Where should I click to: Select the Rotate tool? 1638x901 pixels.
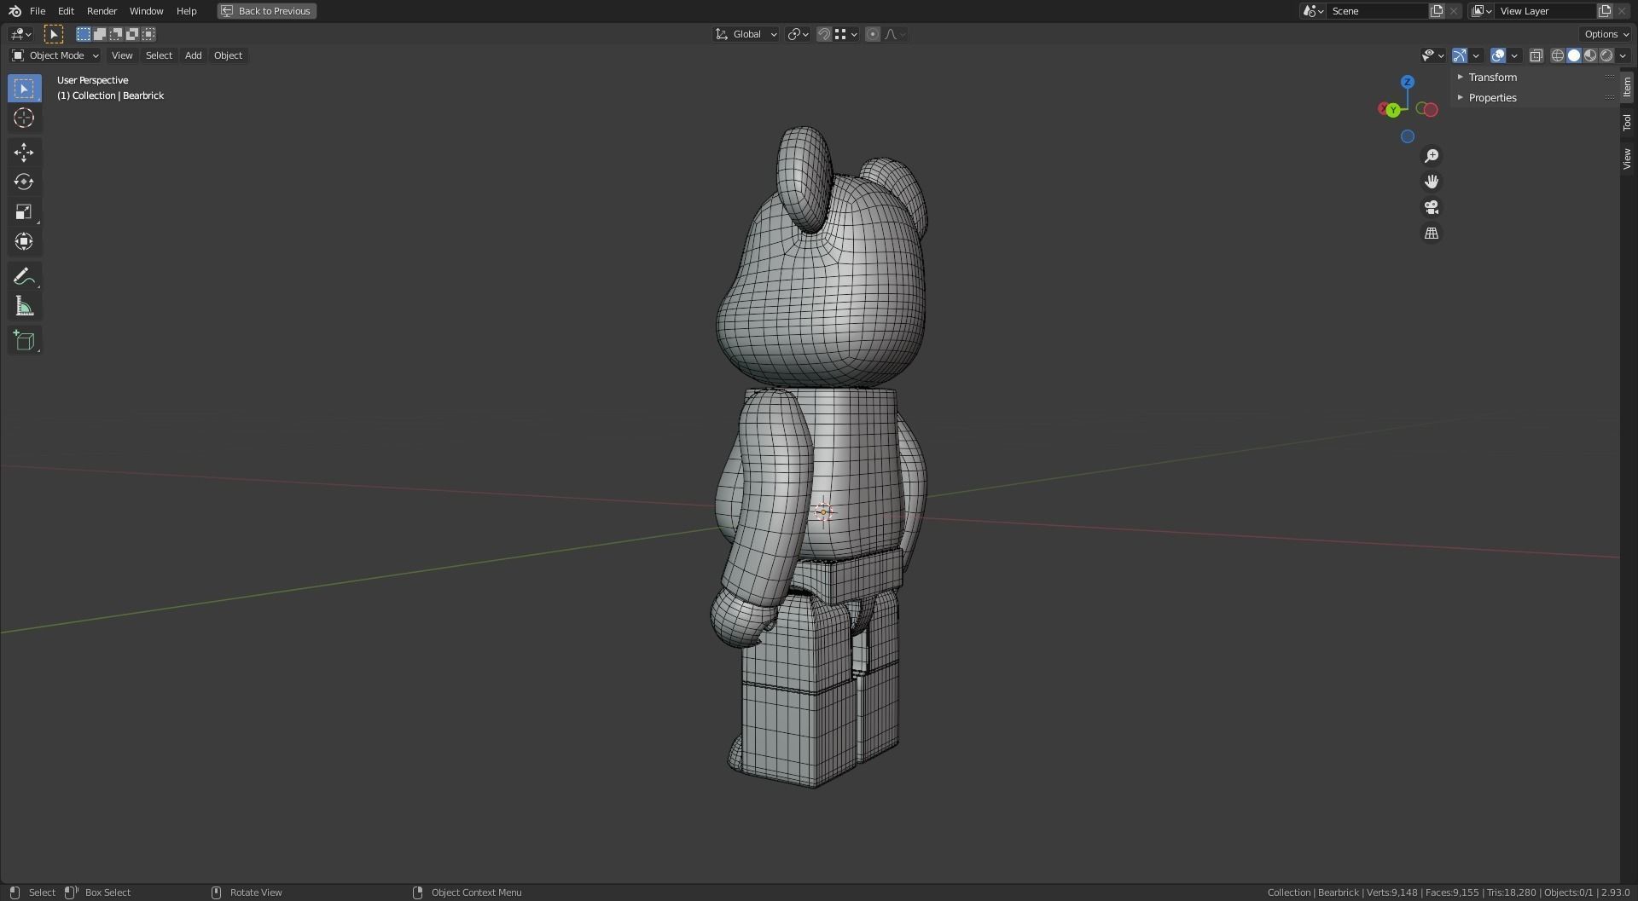pyautogui.click(x=24, y=182)
